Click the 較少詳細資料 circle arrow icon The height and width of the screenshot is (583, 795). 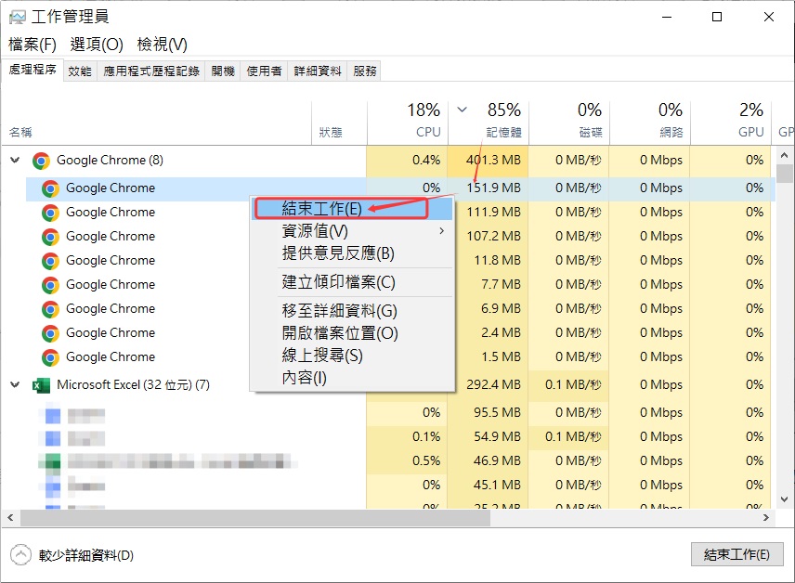(20, 554)
